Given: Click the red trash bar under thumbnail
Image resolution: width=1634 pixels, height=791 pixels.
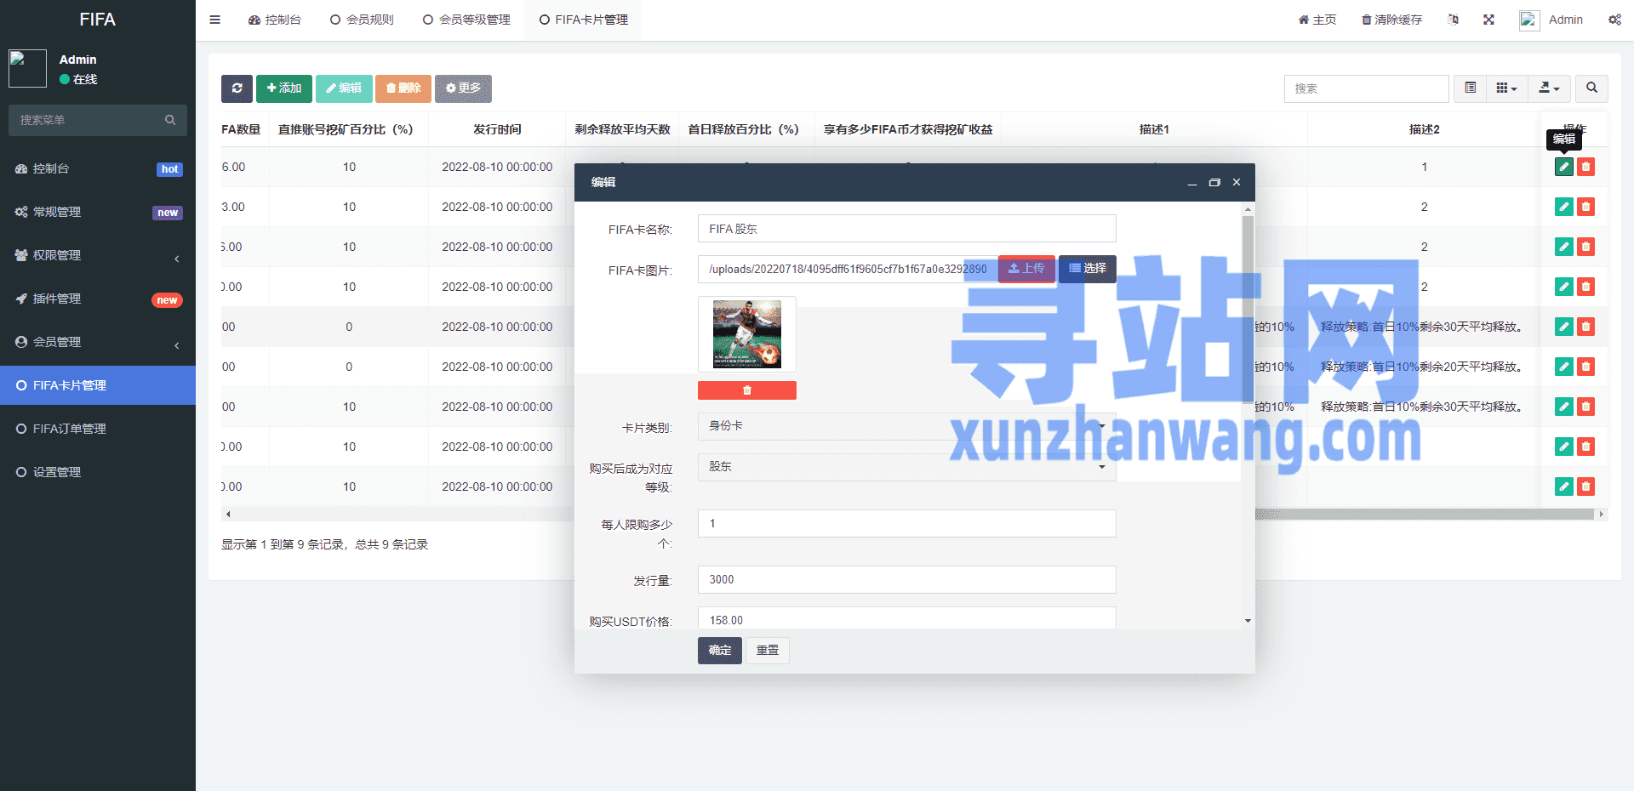Looking at the screenshot, I should (747, 390).
